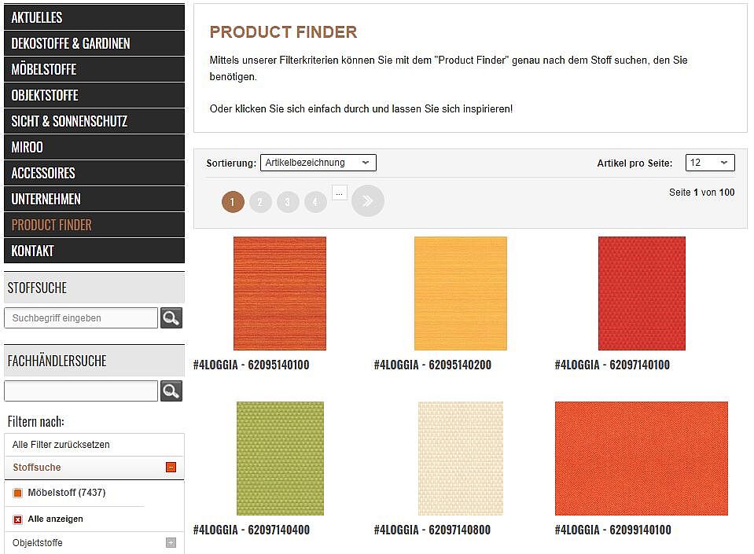The height and width of the screenshot is (554, 754).
Task: Go to page 3 circle
Action: [288, 202]
